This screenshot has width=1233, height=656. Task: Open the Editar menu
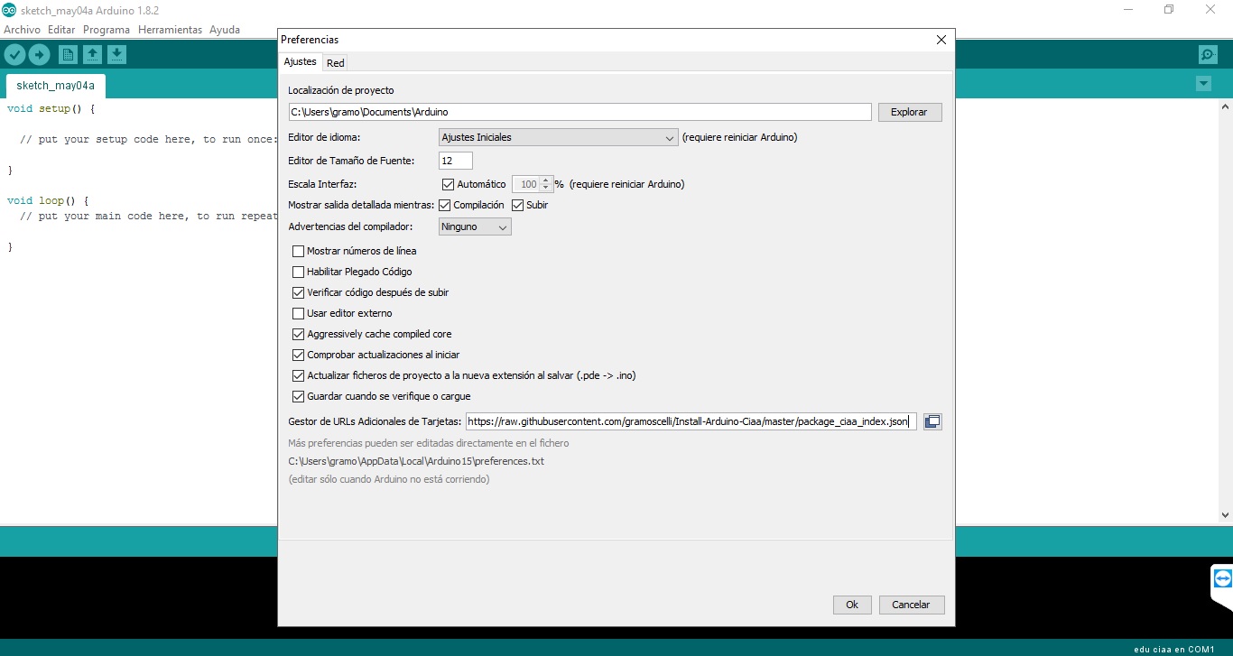click(61, 30)
